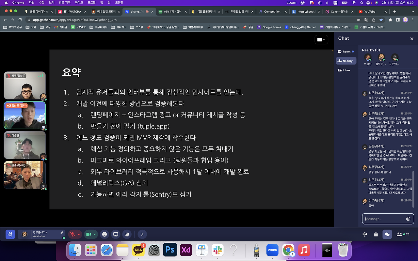Open the bulletin announcements icon
The width and height of the screenshot is (418, 261).
tap(365, 234)
